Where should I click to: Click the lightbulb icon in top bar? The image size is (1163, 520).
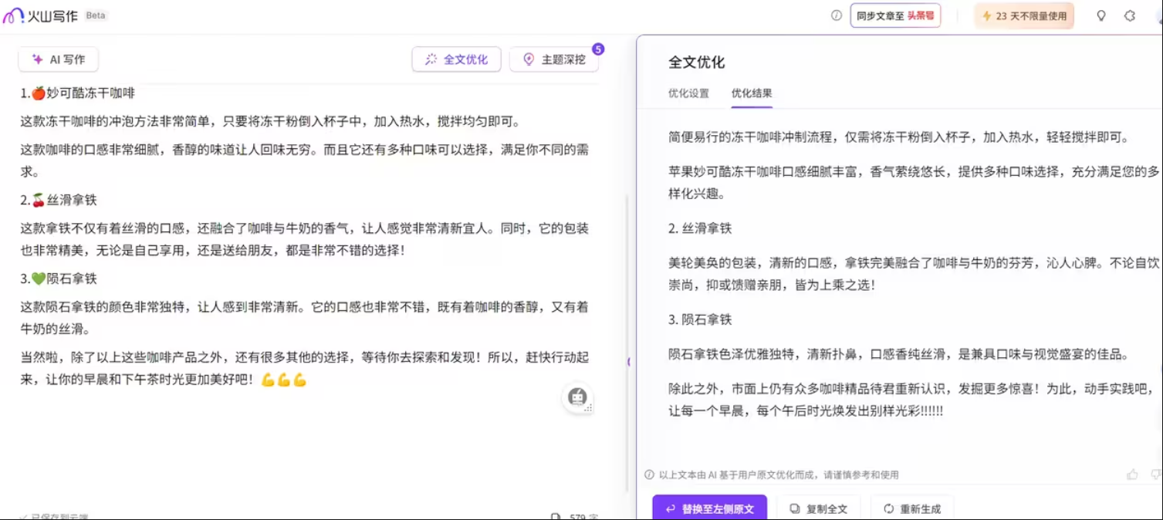coord(1101,15)
